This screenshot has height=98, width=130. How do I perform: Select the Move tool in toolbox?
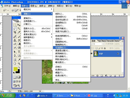[x=19, y=25]
